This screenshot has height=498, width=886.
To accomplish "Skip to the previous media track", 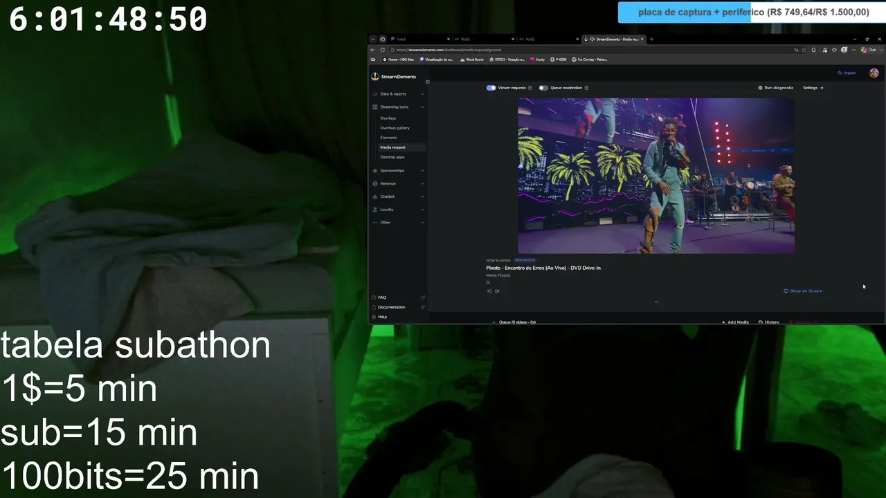I will [x=489, y=291].
